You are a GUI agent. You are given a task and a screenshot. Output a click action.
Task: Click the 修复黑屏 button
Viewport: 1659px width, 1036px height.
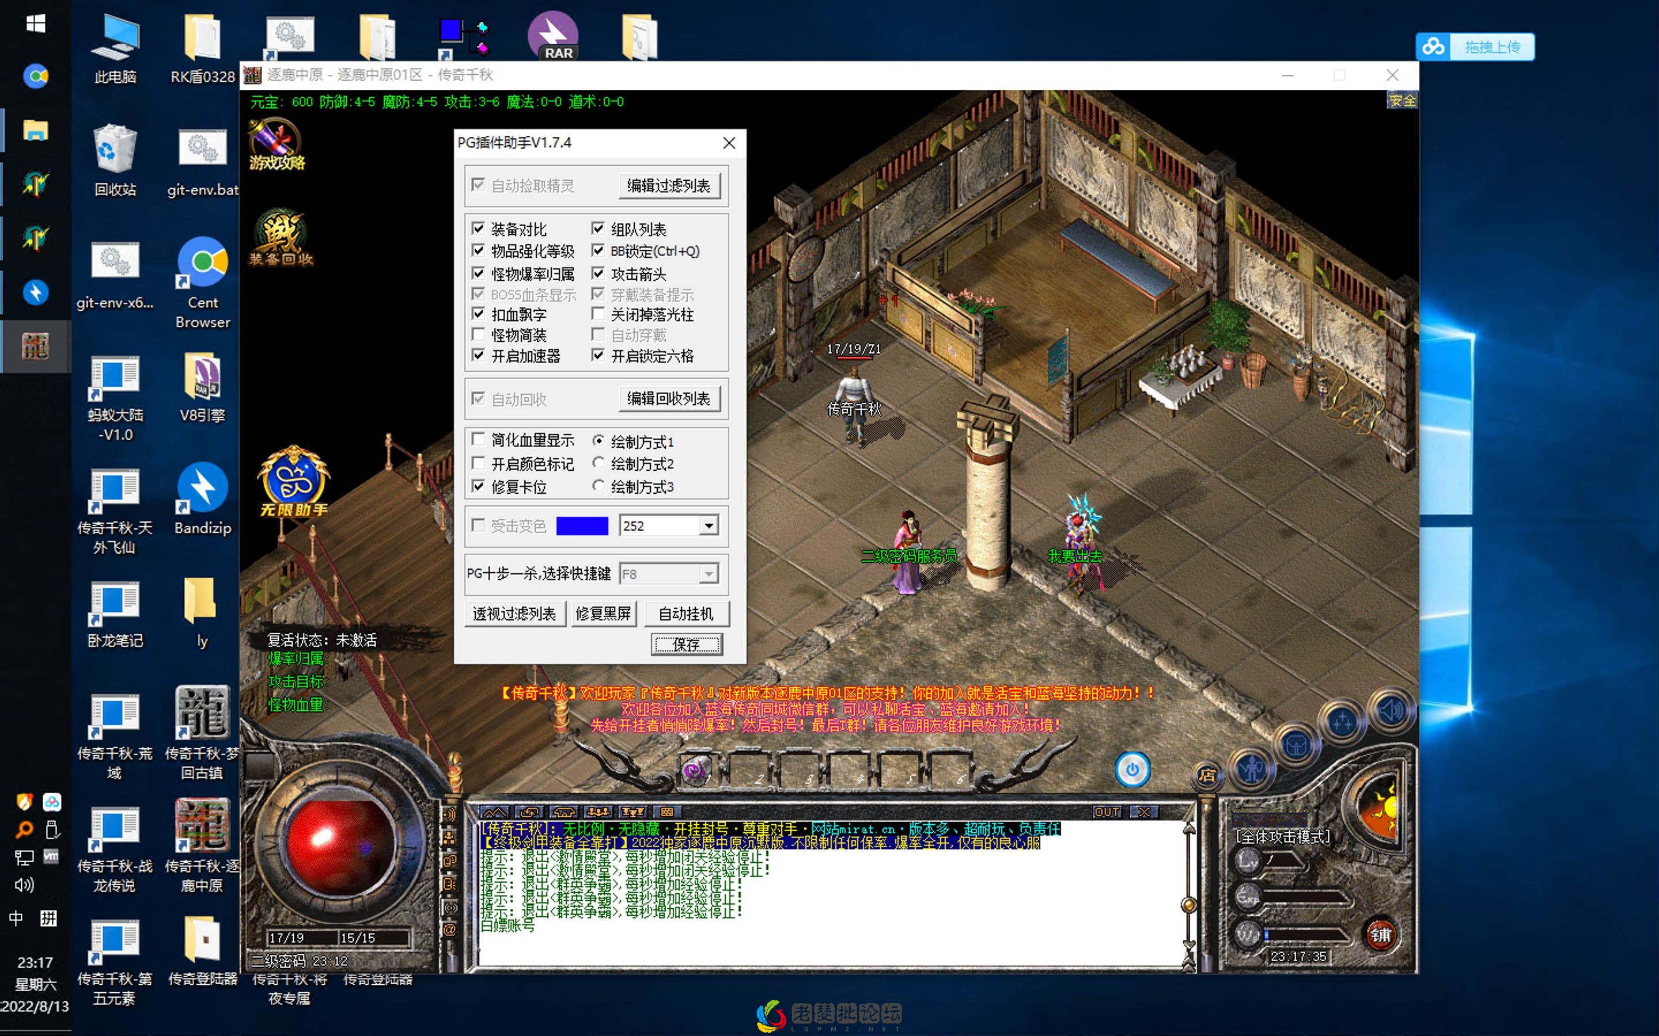tap(604, 613)
